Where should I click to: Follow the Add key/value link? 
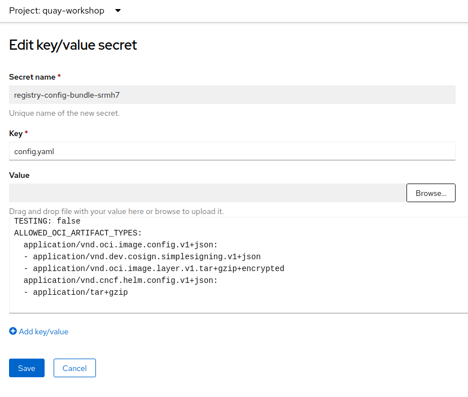(x=43, y=331)
